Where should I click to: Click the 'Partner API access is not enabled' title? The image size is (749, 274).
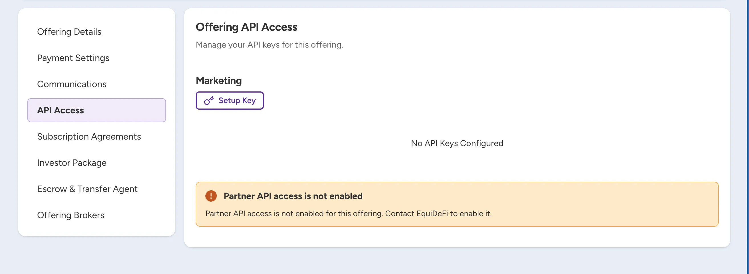point(293,196)
